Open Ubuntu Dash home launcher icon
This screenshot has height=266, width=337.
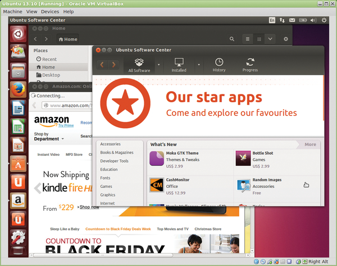(19, 34)
